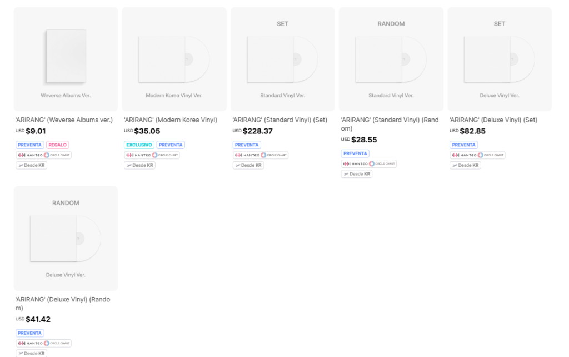The image size is (569, 357).
Task: Click the USD $9.01 price
Action: [x=31, y=131]
